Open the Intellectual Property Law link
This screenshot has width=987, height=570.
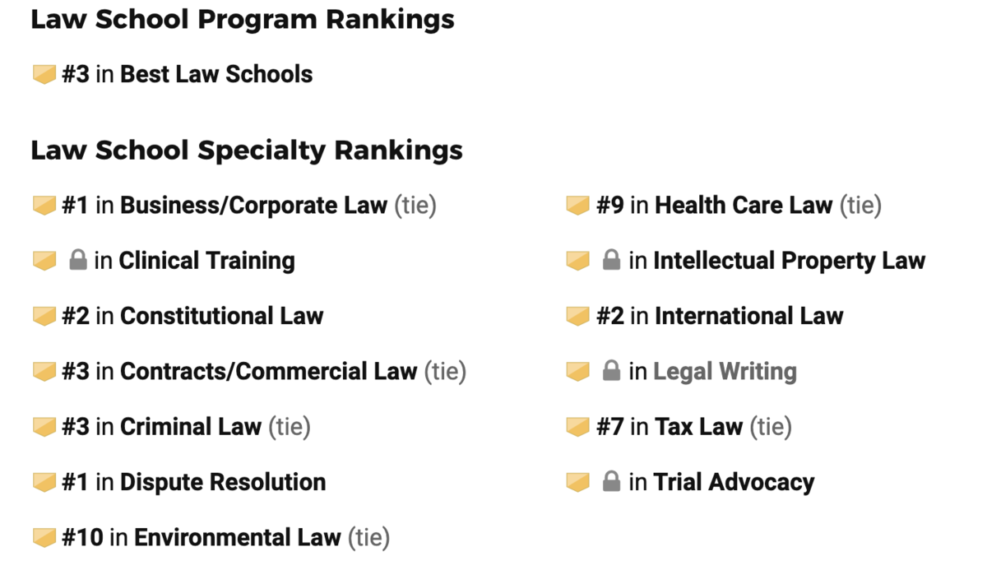pos(790,261)
